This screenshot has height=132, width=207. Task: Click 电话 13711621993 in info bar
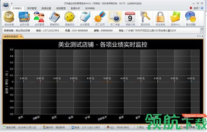click(48, 30)
